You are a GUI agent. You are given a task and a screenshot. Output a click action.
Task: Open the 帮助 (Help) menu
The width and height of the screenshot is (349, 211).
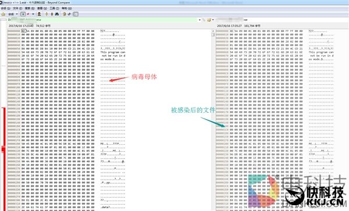(66, 8)
